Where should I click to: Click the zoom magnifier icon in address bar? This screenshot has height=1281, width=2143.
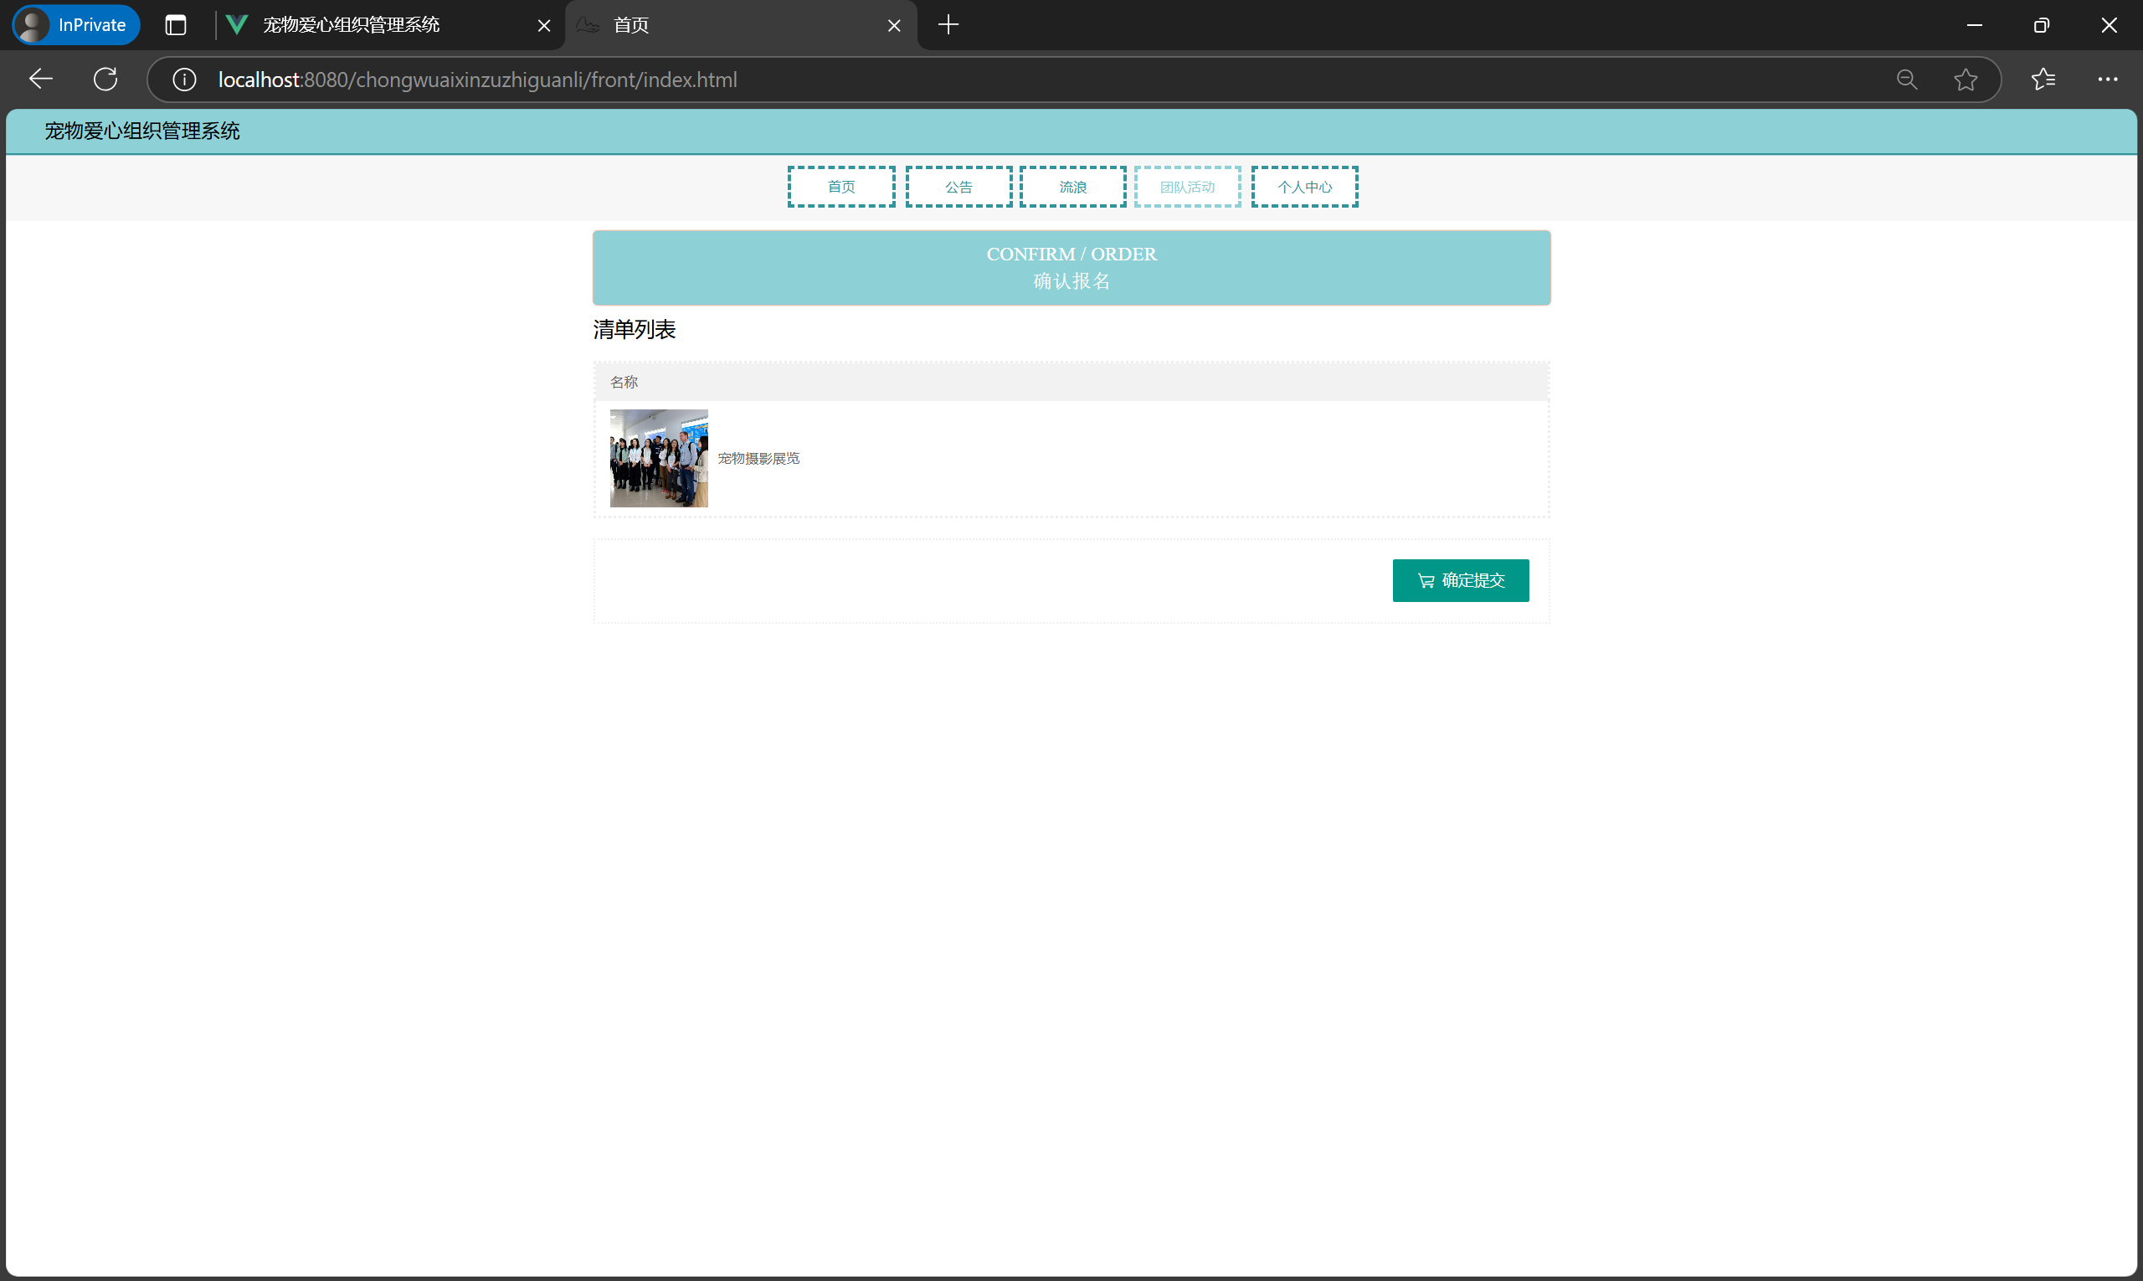point(1907,80)
